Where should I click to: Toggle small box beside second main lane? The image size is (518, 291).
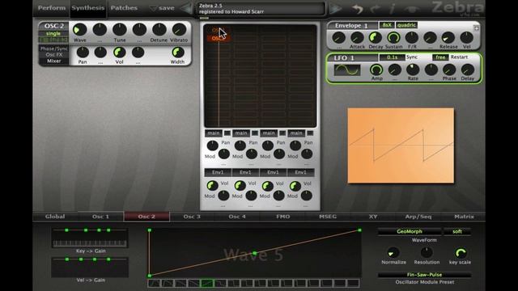pyautogui.click(x=255, y=133)
